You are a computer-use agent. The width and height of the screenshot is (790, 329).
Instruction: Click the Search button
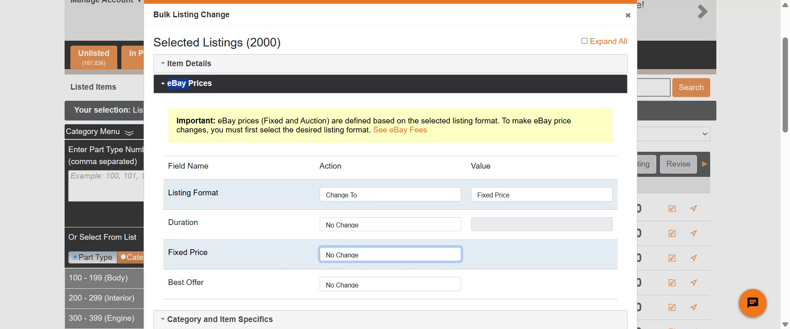click(x=691, y=88)
